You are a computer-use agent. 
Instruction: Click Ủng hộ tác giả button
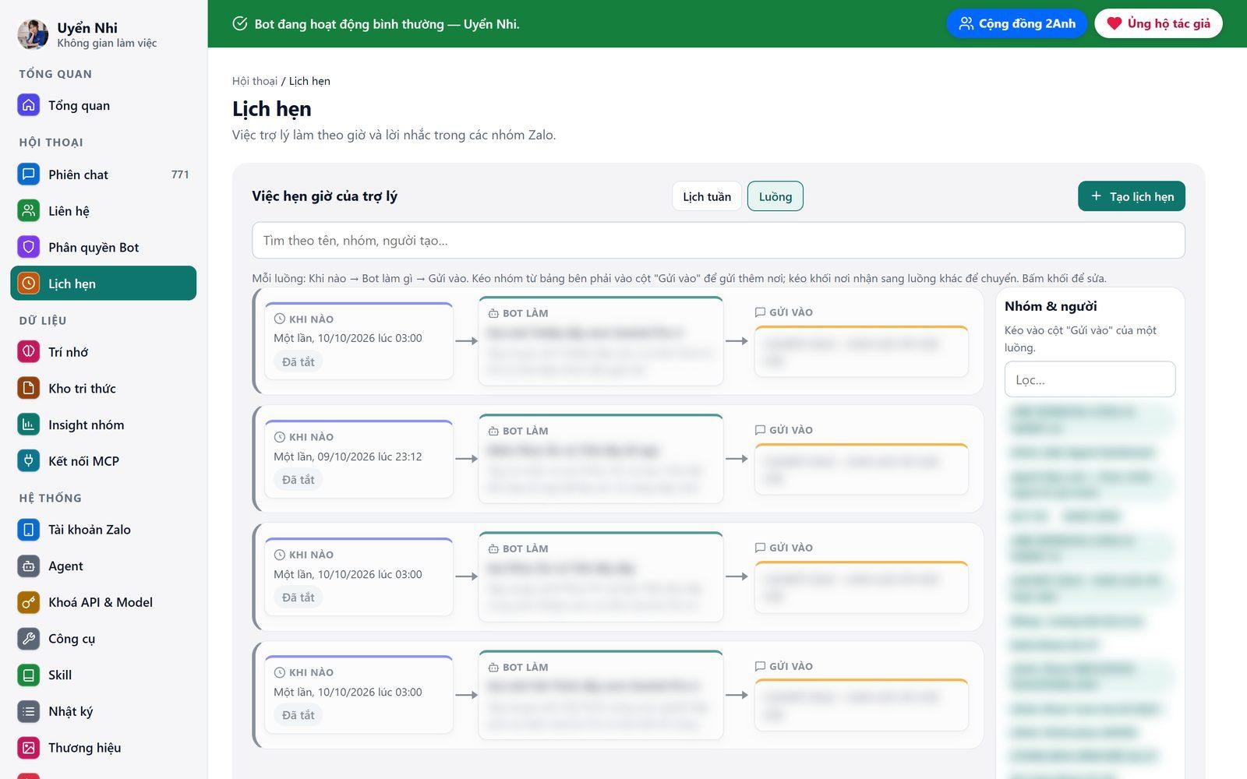click(x=1159, y=23)
